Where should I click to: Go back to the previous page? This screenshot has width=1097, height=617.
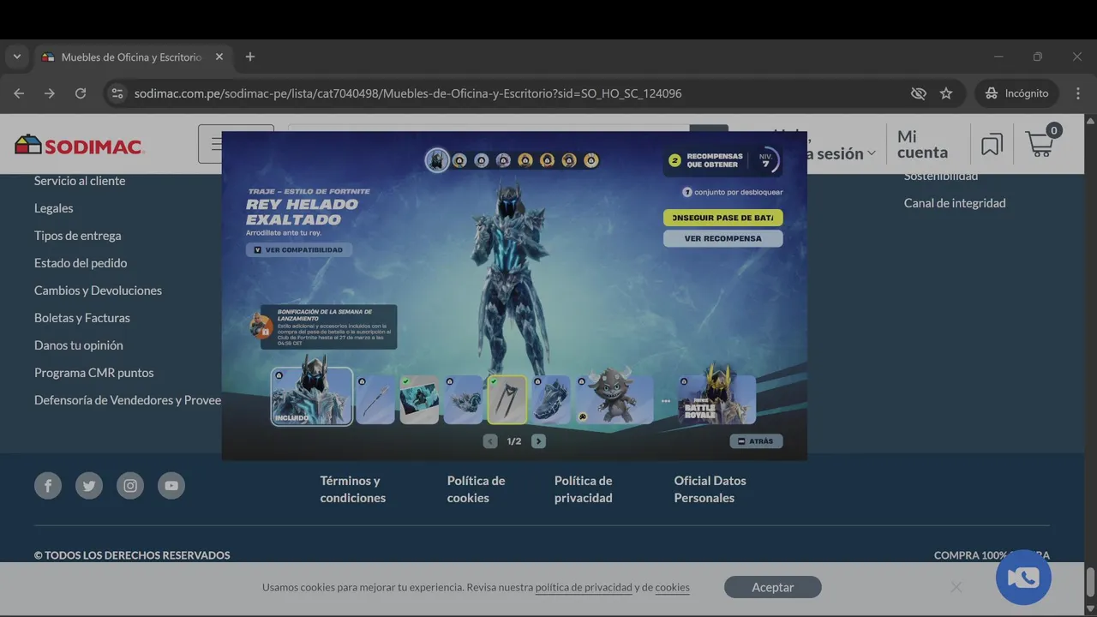click(19, 93)
